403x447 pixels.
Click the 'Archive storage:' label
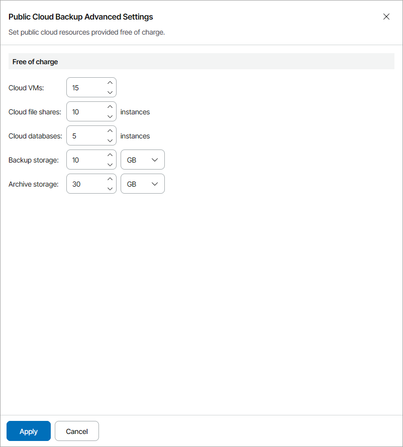coord(34,184)
